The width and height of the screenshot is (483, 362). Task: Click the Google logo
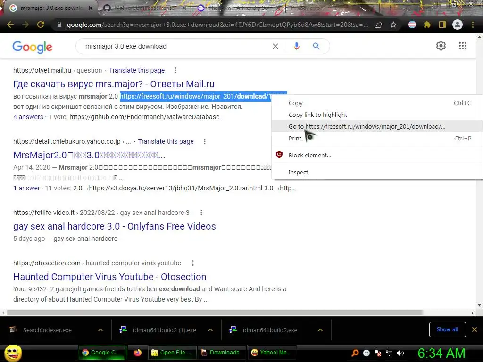[33, 47]
